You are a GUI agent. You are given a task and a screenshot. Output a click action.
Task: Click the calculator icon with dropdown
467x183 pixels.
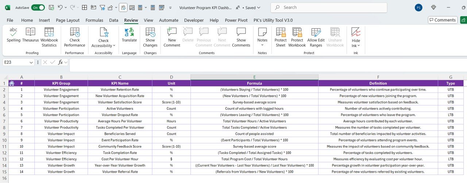click(140, 7)
